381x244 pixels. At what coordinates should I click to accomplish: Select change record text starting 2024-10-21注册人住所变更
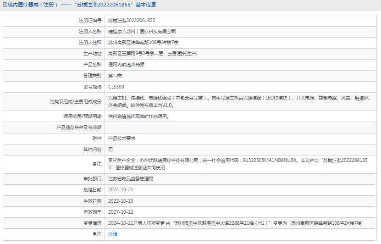point(236,223)
